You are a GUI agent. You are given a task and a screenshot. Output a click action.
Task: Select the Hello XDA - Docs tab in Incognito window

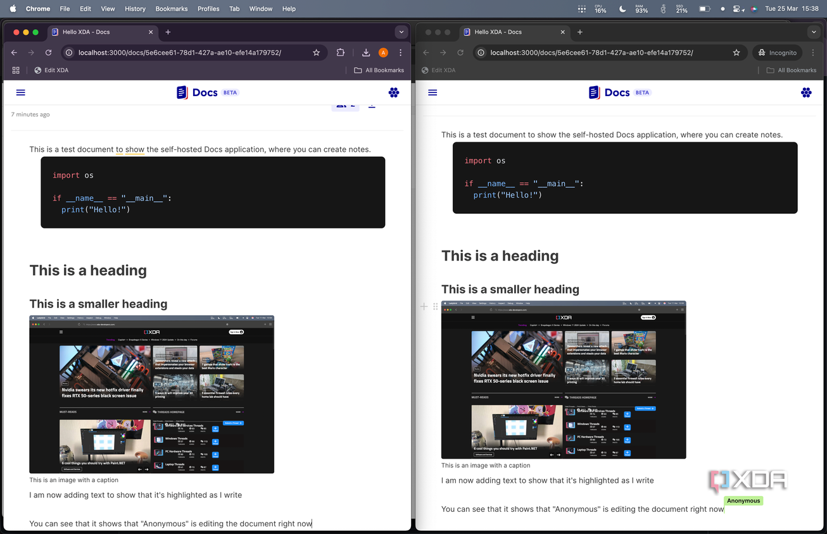coord(514,32)
